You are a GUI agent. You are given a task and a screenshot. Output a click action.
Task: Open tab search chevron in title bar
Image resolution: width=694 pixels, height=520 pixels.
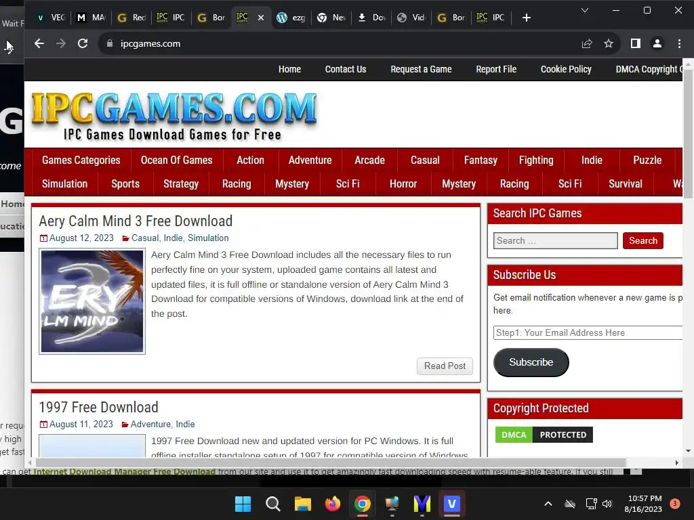[x=585, y=9]
